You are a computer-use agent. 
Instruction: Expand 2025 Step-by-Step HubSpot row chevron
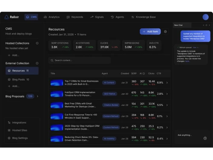(x=167, y=128)
